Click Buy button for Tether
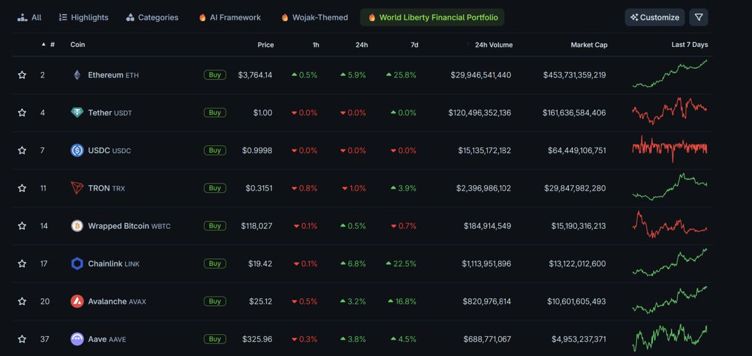Viewport: 752px width, 356px height. [x=215, y=113]
